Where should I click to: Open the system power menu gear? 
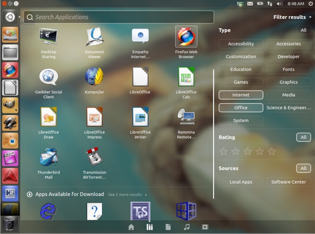[310, 4]
